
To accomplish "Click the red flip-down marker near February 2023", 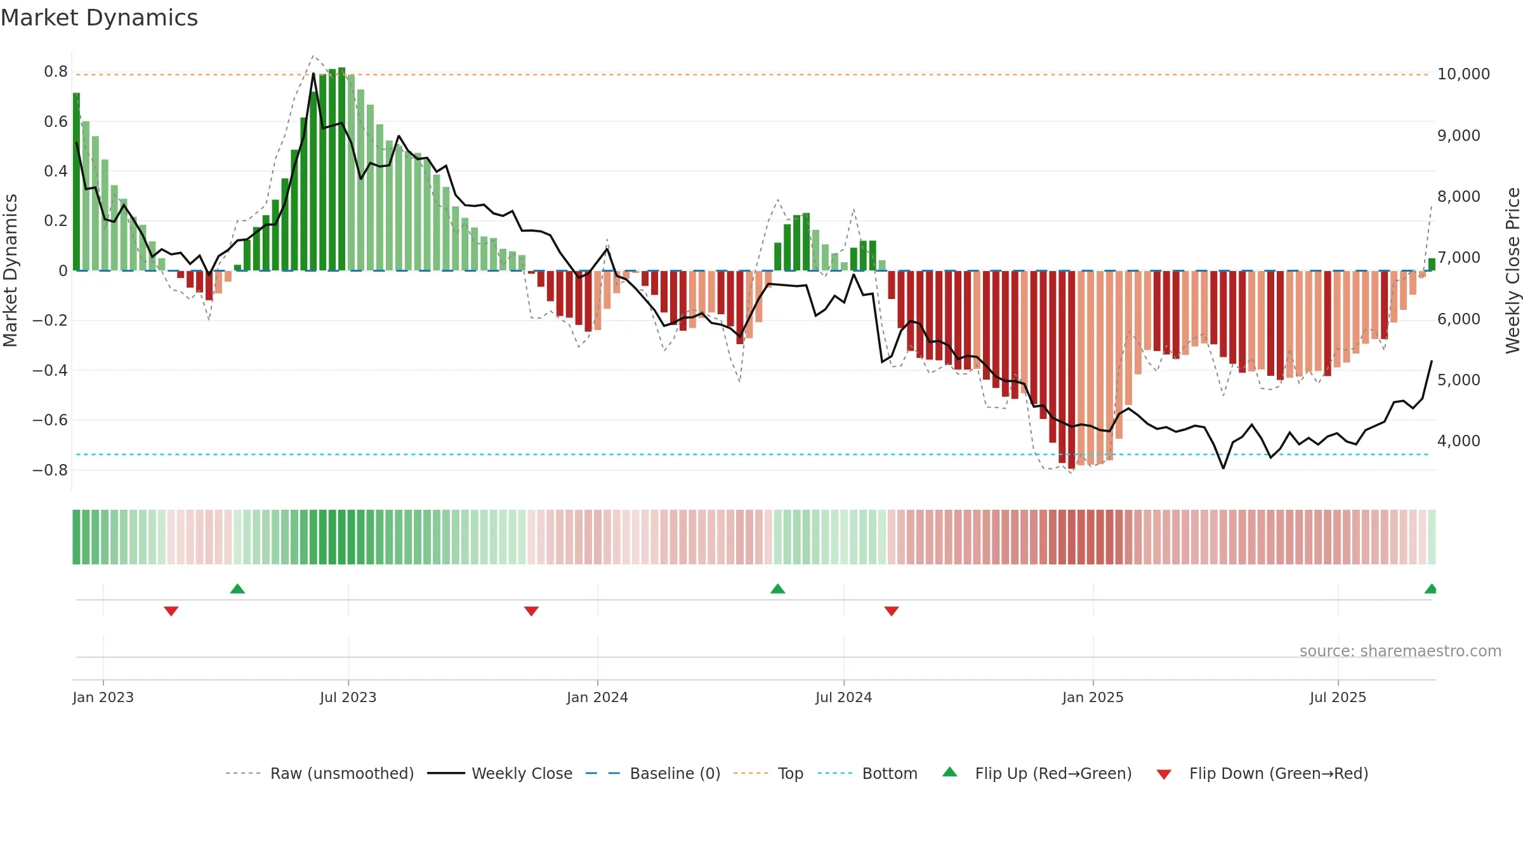I will point(171,611).
